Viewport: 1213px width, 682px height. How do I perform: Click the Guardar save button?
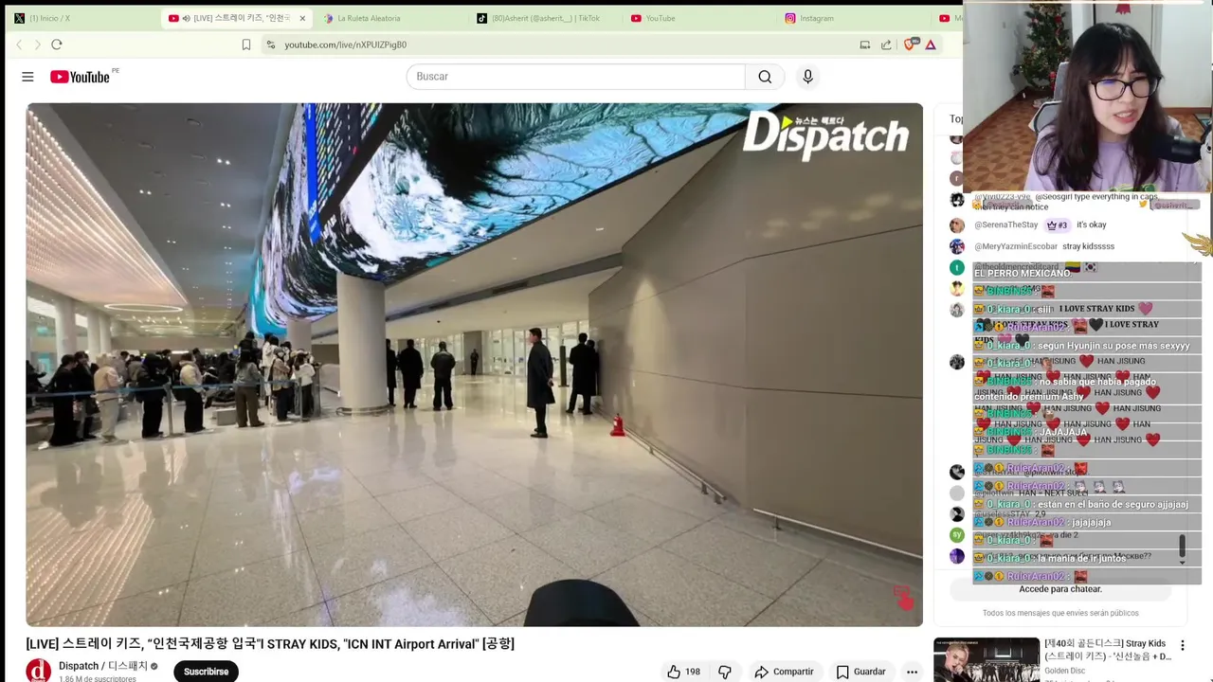click(860, 672)
